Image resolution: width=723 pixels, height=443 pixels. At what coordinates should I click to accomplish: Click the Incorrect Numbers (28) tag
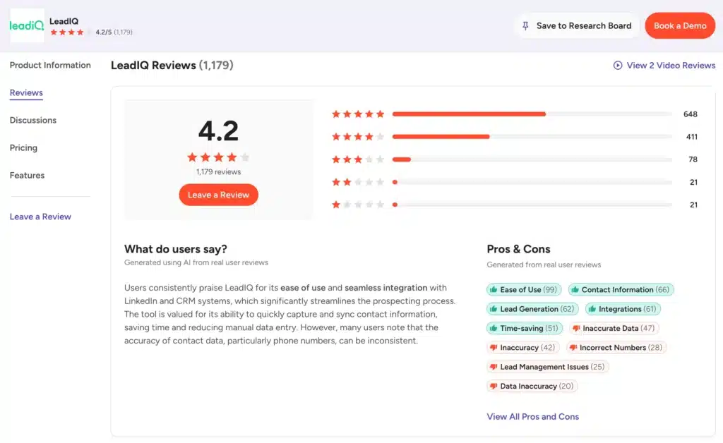tap(616, 348)
